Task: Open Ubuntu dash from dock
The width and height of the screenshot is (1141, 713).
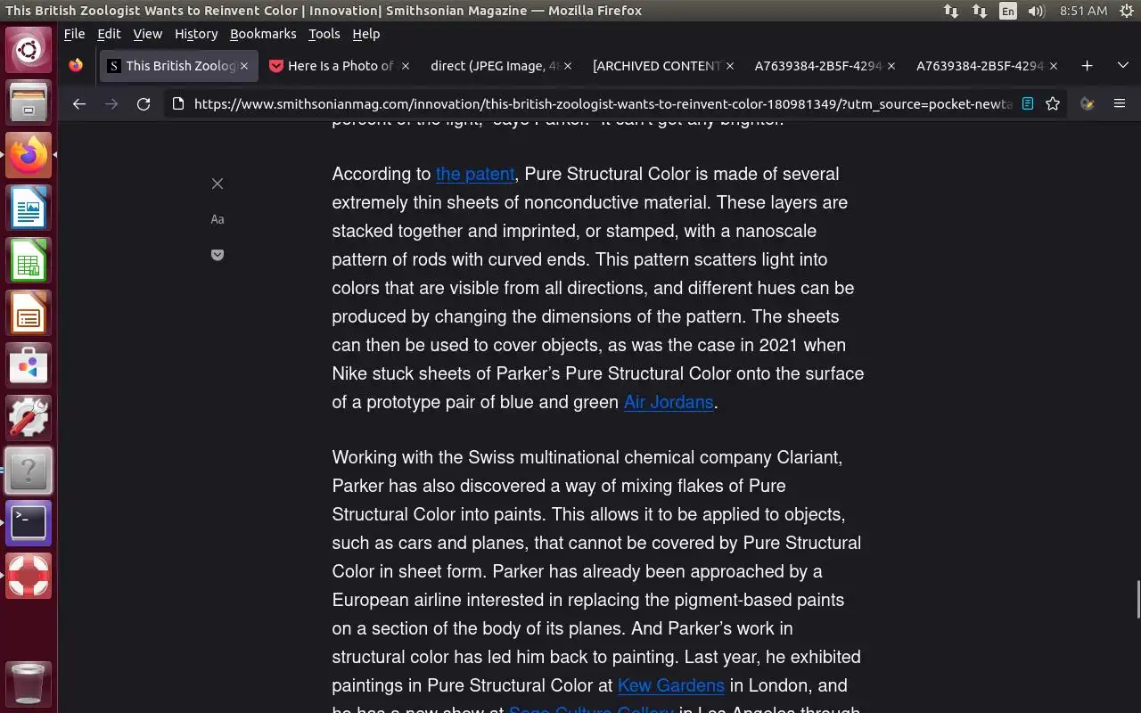Action: coord(29,49)
